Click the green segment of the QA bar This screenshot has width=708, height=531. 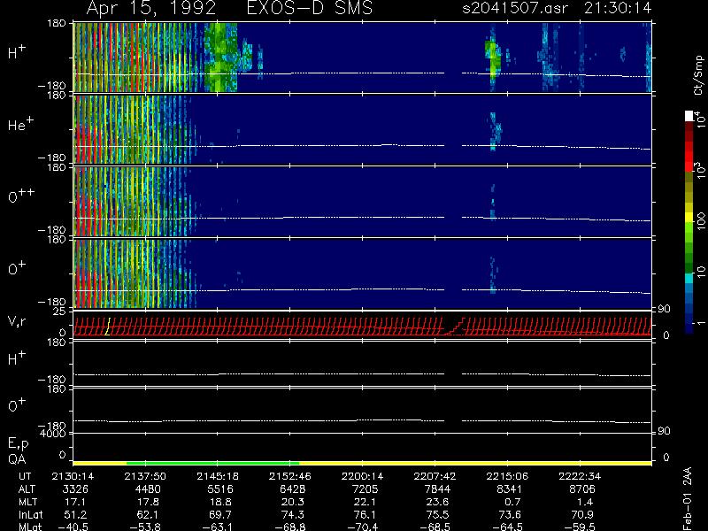click(212, 463)
